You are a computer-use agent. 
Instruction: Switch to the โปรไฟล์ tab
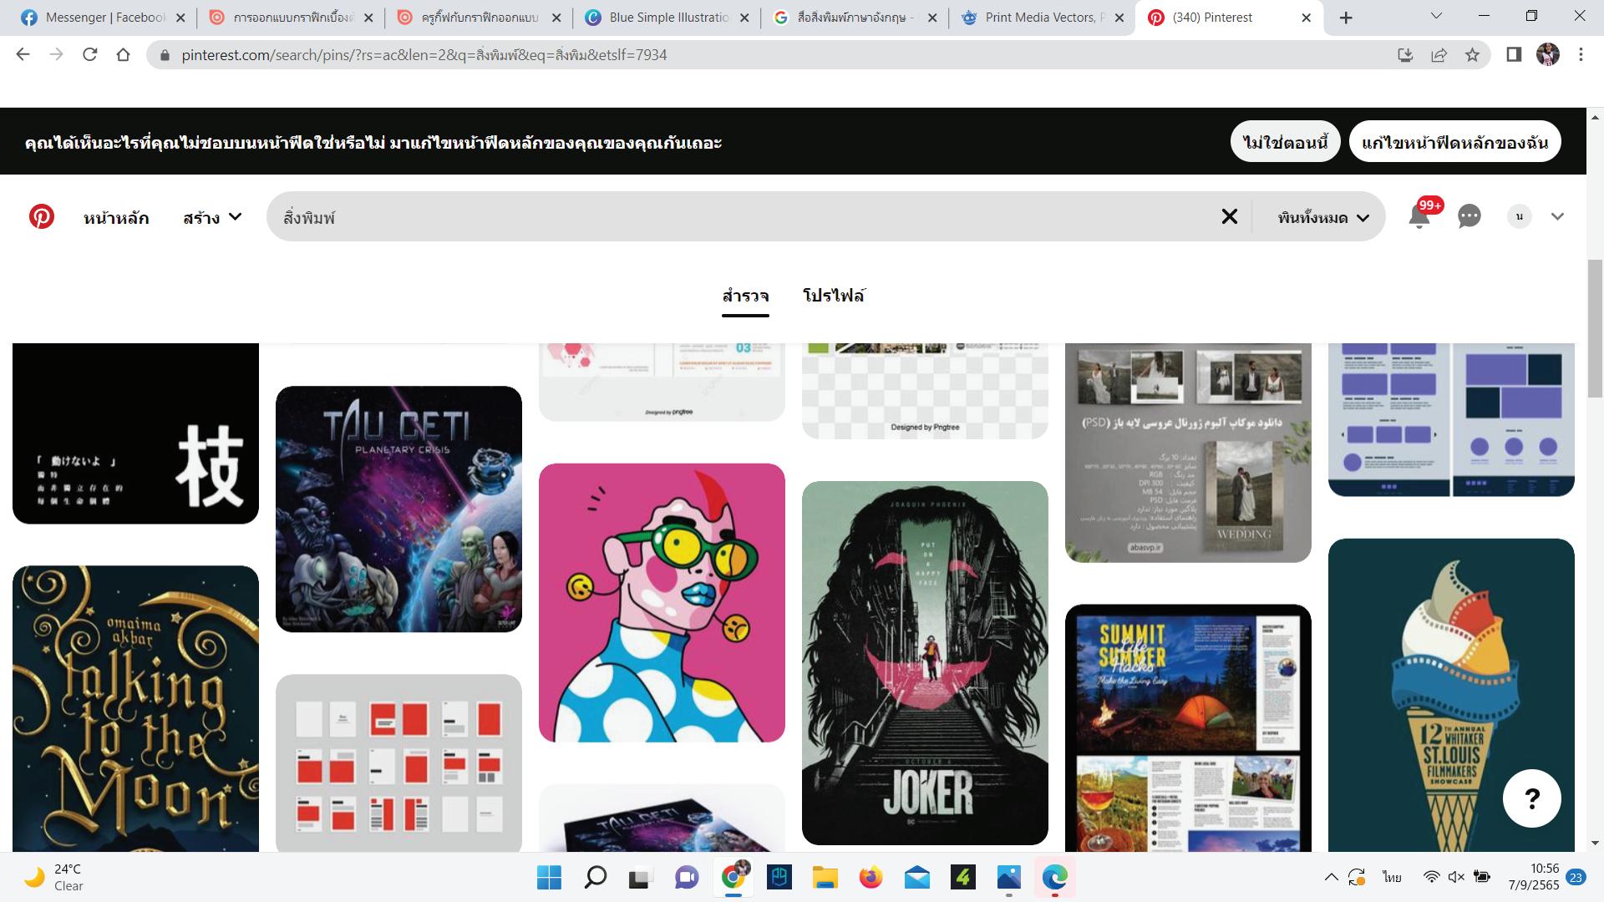tap(834, 296)
